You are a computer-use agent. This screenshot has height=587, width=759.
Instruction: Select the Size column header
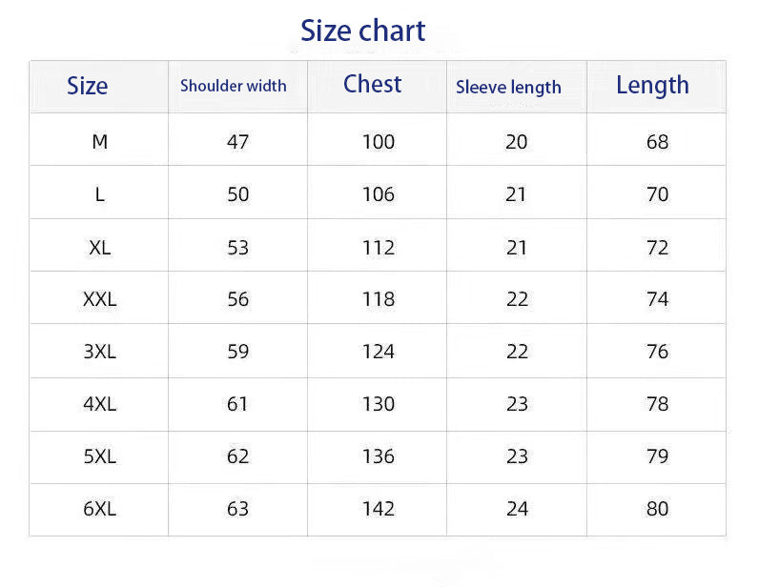[87, 86]
